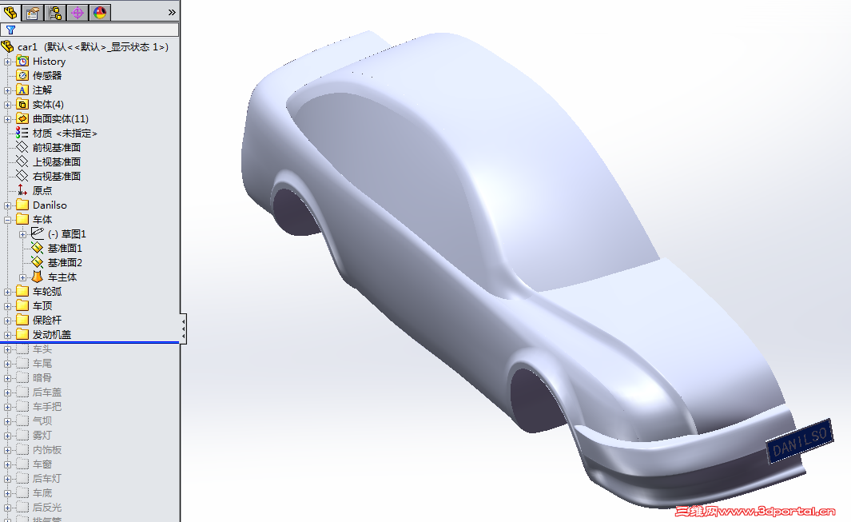Expand the 草图1 sketch node
Screen dimensions: 851x522
23,234
